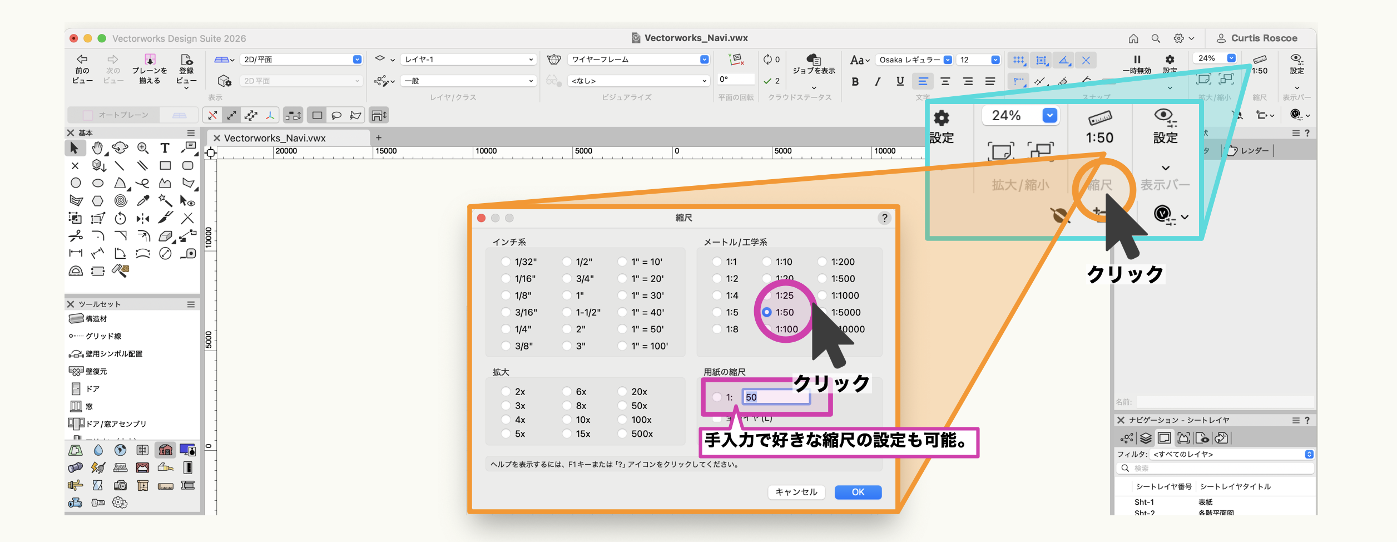The image size is (1397, 542).
Task: Click the help question mark in scale dialog
Action: pyautogui.click(x=884, y=218)
